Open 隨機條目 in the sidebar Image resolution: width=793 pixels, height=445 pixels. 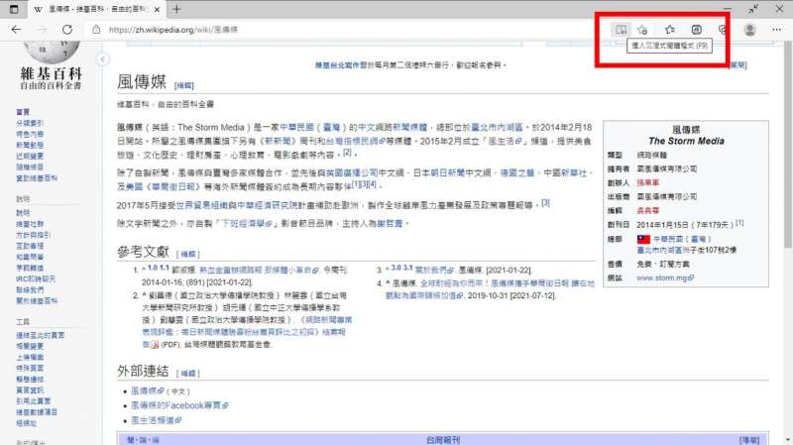(x=30, y=167)
